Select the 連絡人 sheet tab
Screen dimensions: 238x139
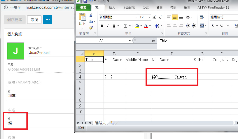pyautogui.click(x=100, y=123)
